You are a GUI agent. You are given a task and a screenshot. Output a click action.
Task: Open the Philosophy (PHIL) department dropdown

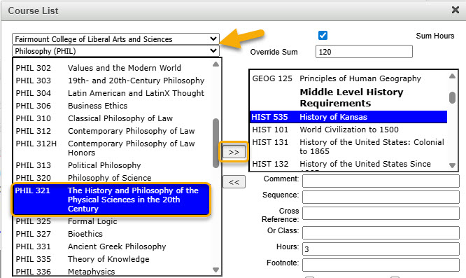[115, 51]
